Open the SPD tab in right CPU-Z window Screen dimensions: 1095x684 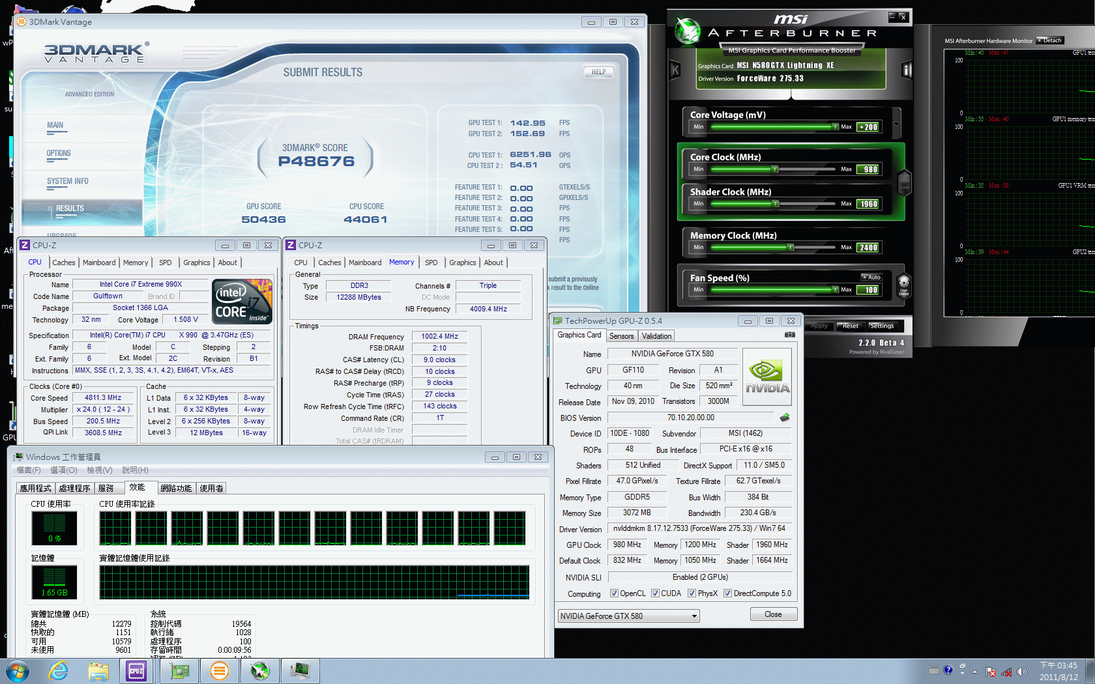pos(431,263)
